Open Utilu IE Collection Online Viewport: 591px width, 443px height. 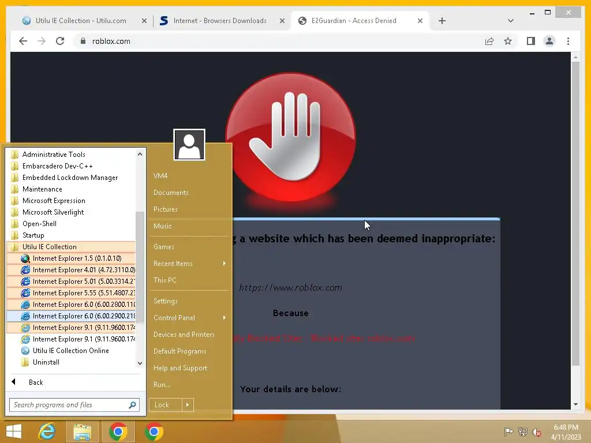(x=71, y=351)
